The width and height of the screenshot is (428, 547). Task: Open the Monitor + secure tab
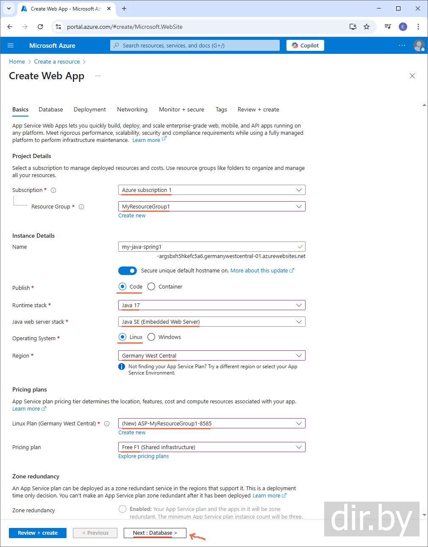click(x=181, y=109)
